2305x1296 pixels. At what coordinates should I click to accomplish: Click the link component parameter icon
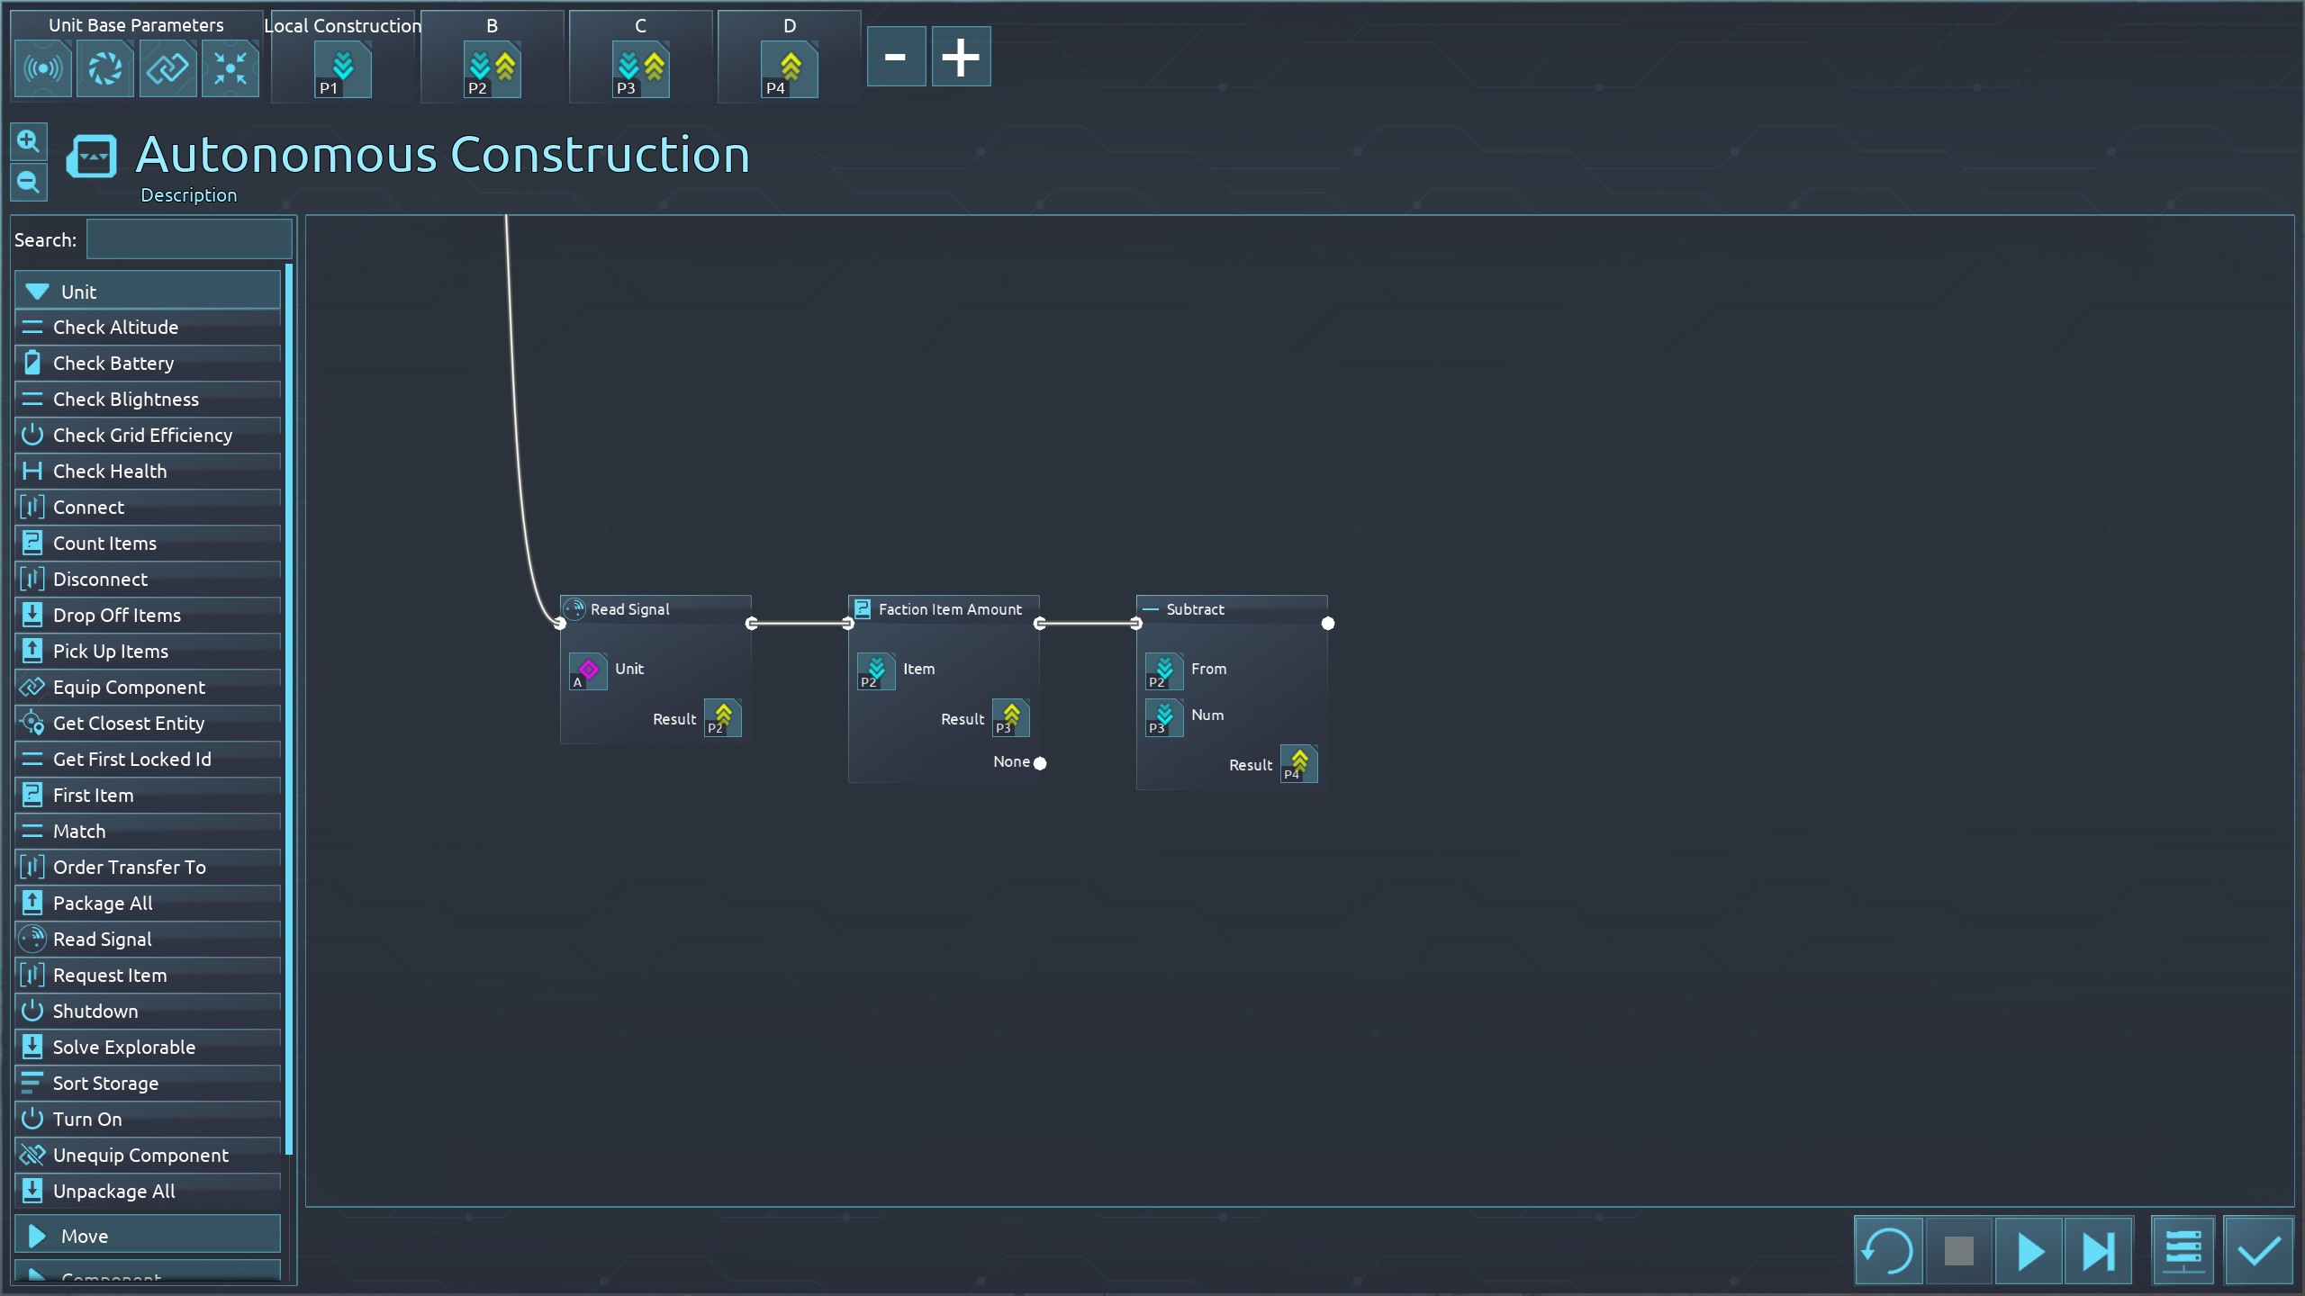point(167,68)
